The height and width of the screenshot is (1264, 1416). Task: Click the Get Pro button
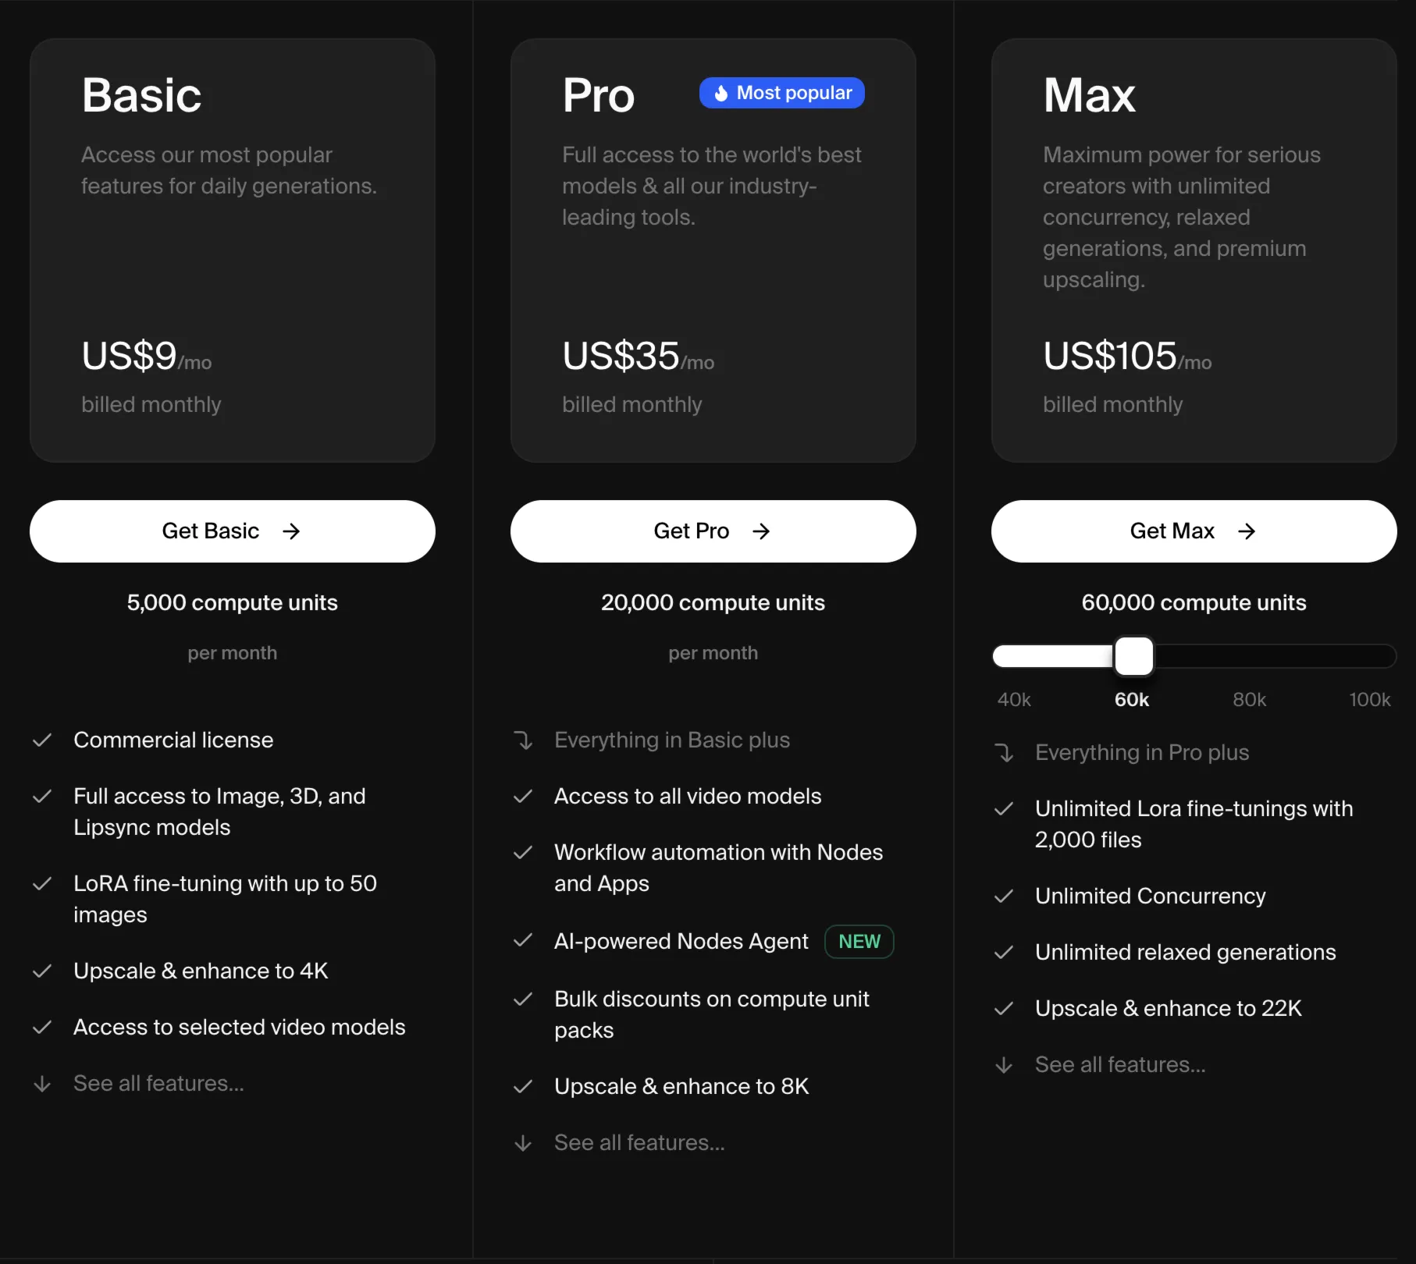coord(713,531)
